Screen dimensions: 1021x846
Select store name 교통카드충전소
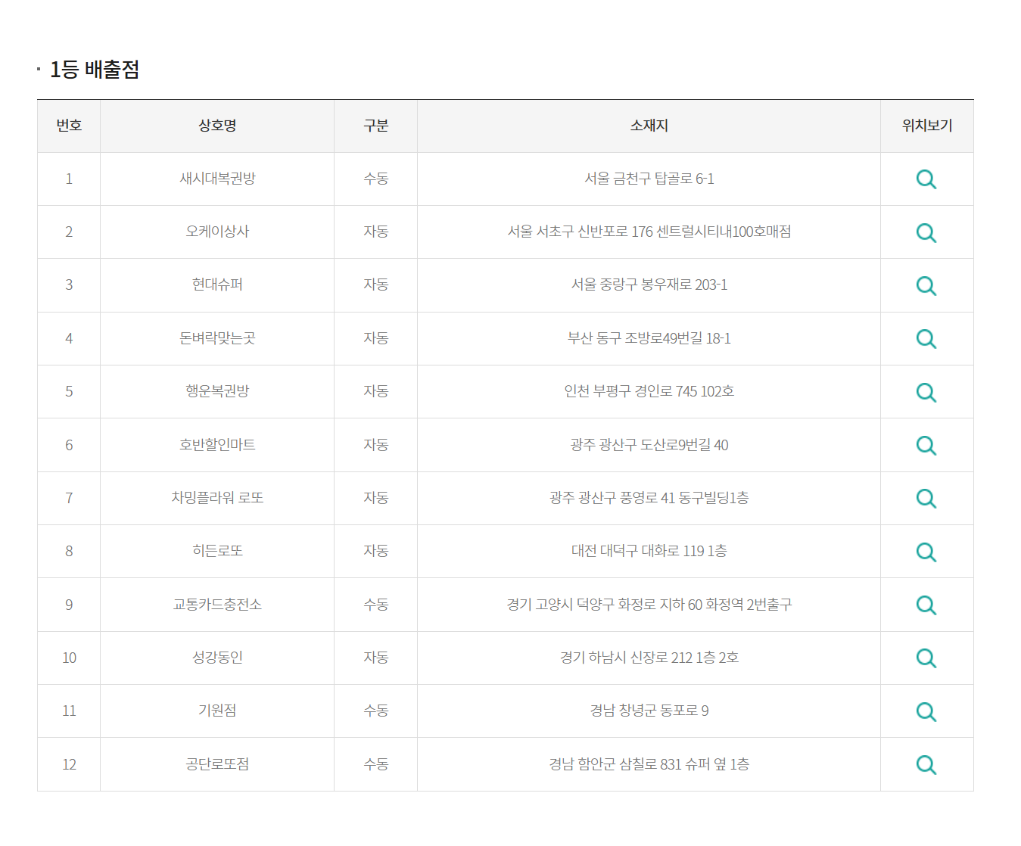tap(217, 605)
